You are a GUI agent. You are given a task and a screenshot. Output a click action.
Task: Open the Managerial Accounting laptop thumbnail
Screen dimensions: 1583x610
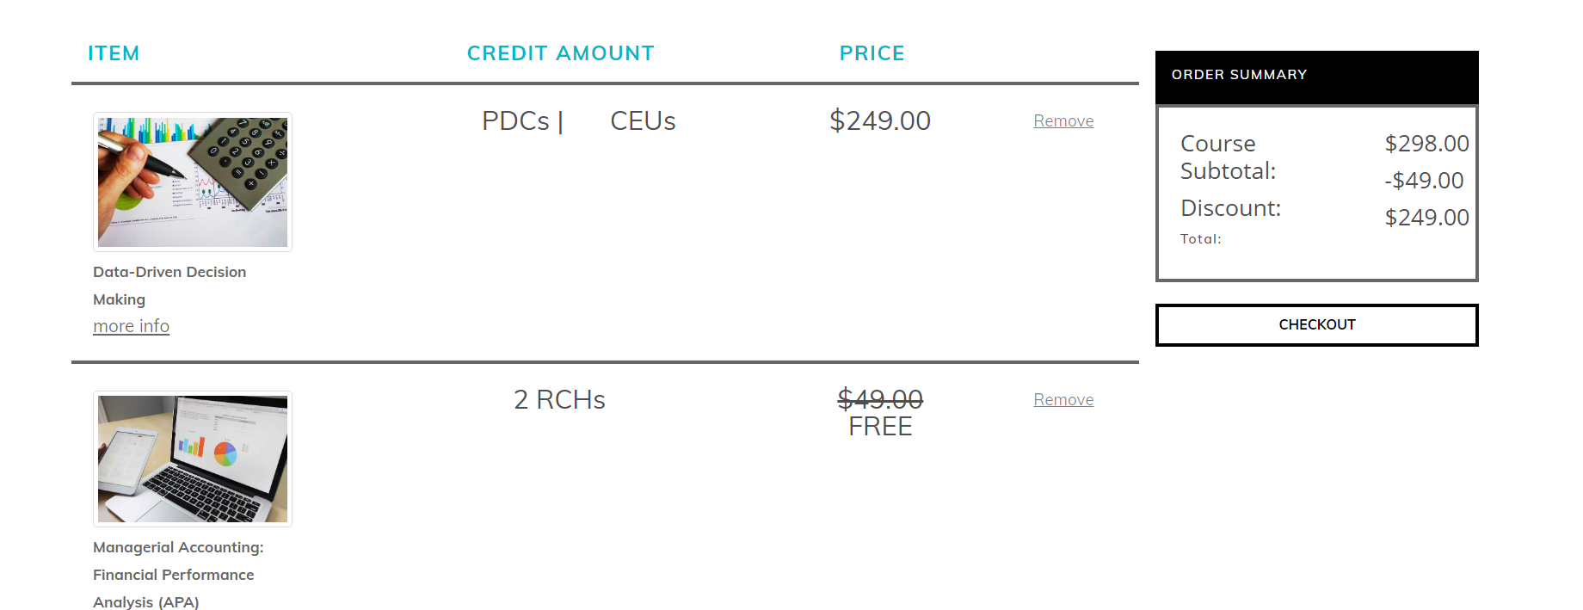(x=193, y=459)
